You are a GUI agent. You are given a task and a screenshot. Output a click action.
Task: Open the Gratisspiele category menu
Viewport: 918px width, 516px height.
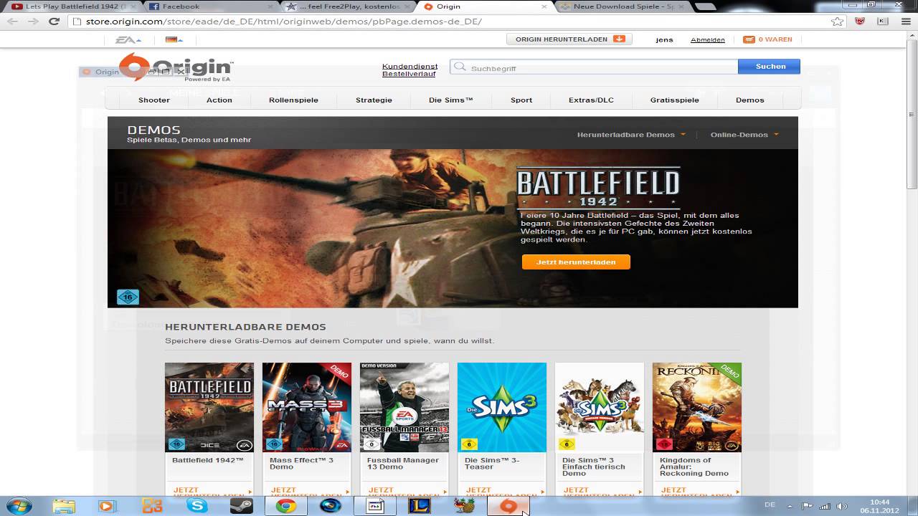pyautogui.click(x=674, y=100)
